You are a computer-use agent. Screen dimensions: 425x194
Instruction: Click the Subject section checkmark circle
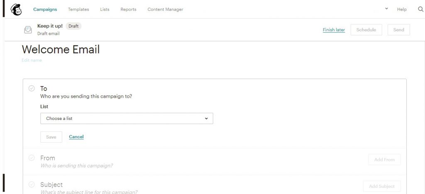click(32, 184)
